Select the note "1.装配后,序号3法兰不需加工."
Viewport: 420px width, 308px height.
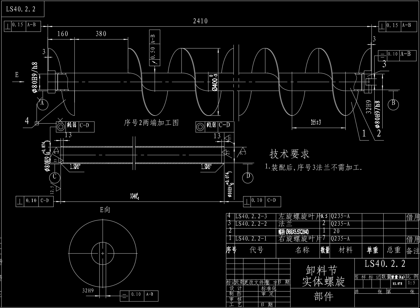pyautogui.click(x=314, y=167)
